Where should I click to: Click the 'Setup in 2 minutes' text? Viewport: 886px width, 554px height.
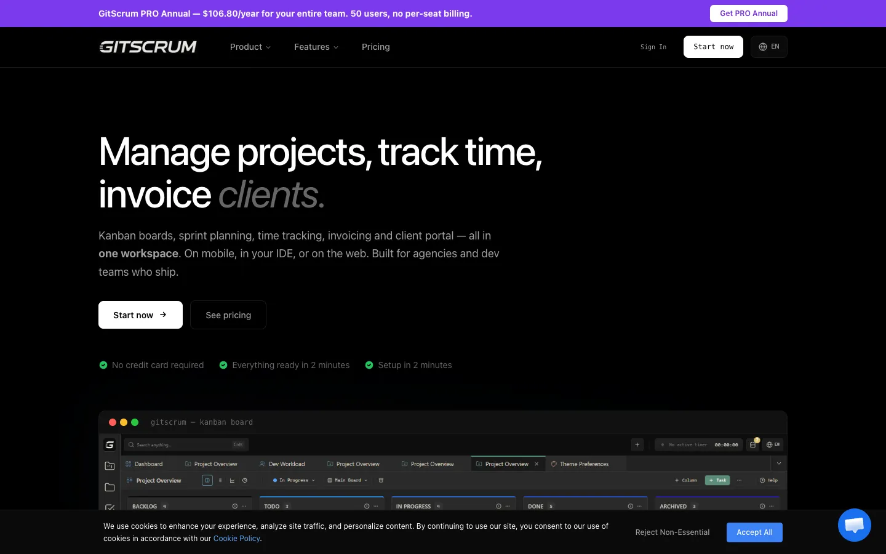click(415, 365)
